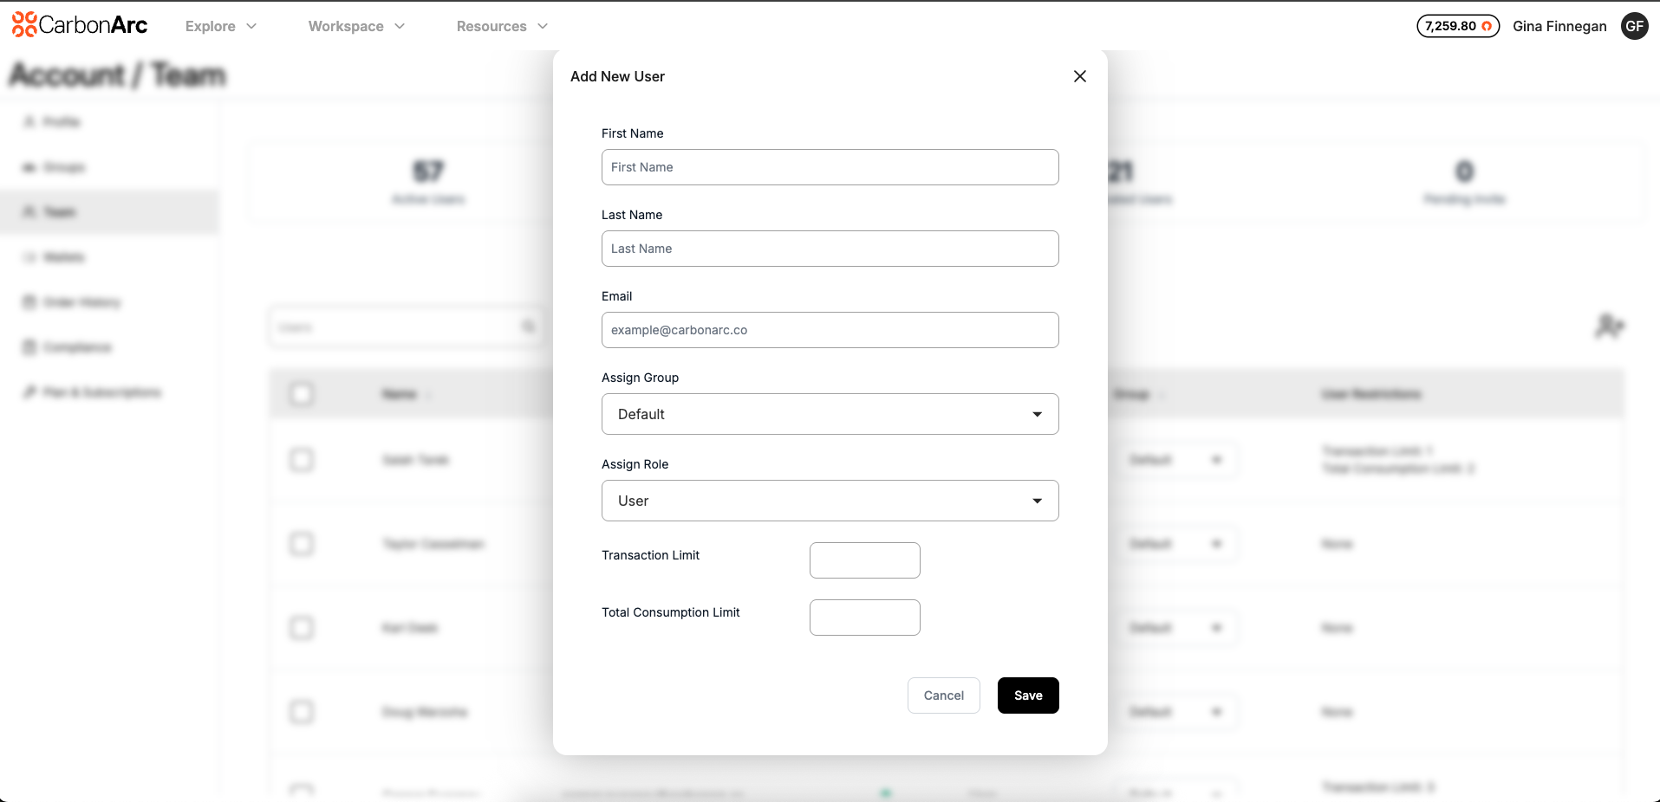Click the search magnifier icon
Viewport: 1660px width, 802px height.
pyautogui.click(x=528, y=327)
